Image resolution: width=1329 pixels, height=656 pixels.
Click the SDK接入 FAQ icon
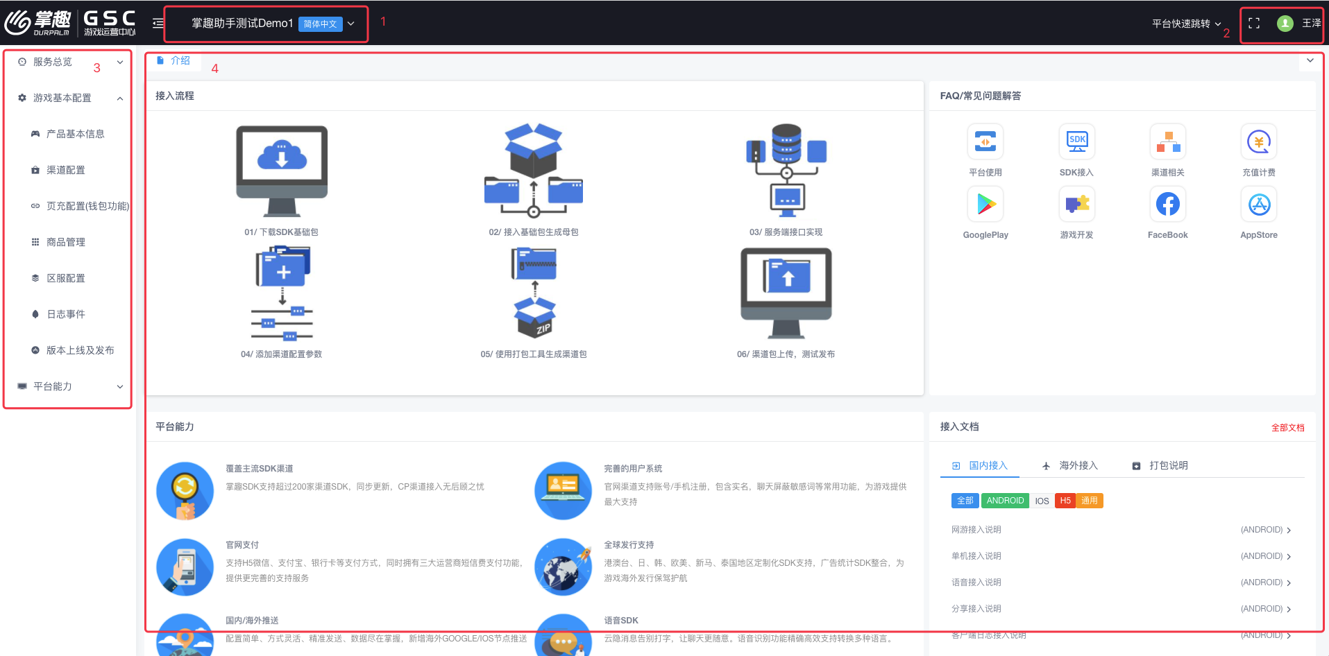point(1076,142)
